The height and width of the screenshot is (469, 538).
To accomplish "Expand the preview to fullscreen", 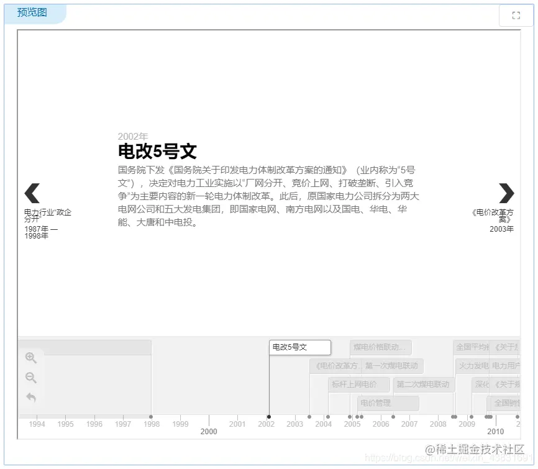I will tap(516, 16).
